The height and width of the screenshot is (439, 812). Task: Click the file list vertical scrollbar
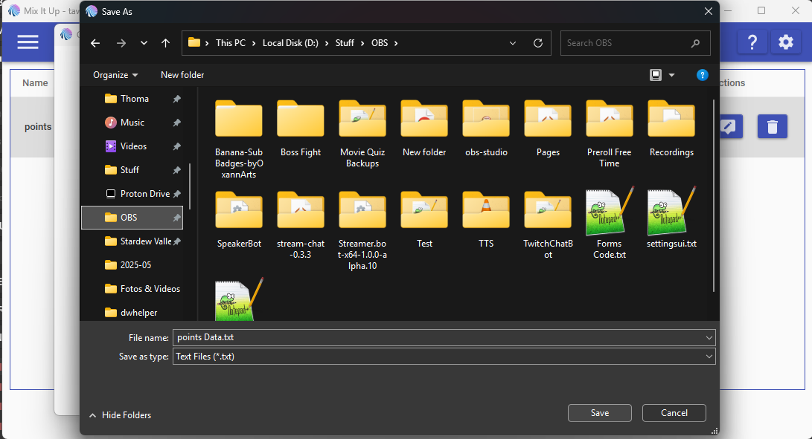(x=714, y=197)
